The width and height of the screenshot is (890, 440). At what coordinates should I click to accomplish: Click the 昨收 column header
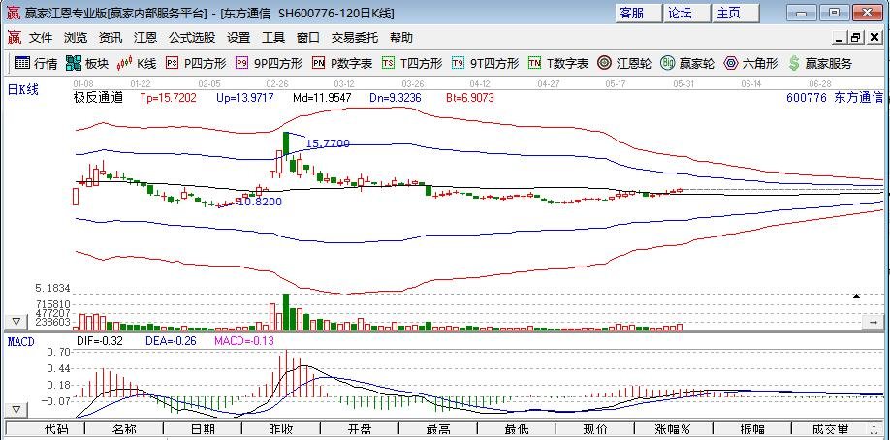click(281, 429)
